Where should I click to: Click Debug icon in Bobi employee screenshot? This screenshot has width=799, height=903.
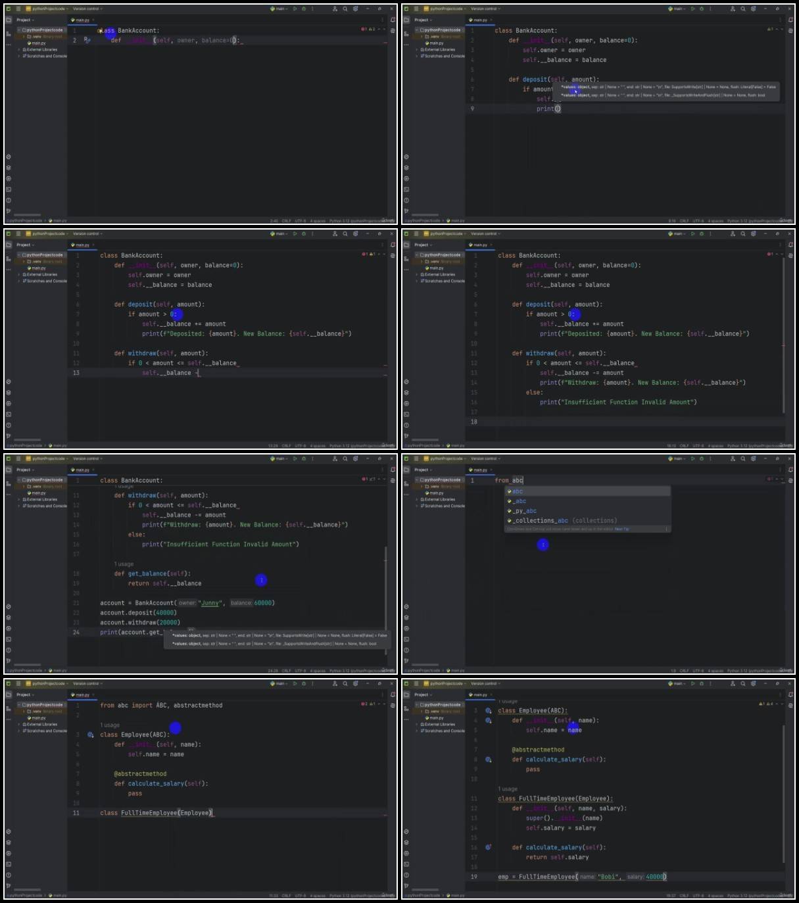coord(702,684)
